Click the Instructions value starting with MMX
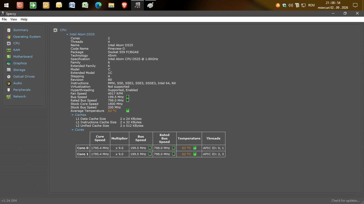 [142, 83]
